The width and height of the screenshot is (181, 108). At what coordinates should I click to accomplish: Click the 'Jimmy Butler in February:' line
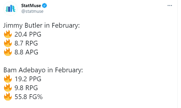(x=42, y=26)
